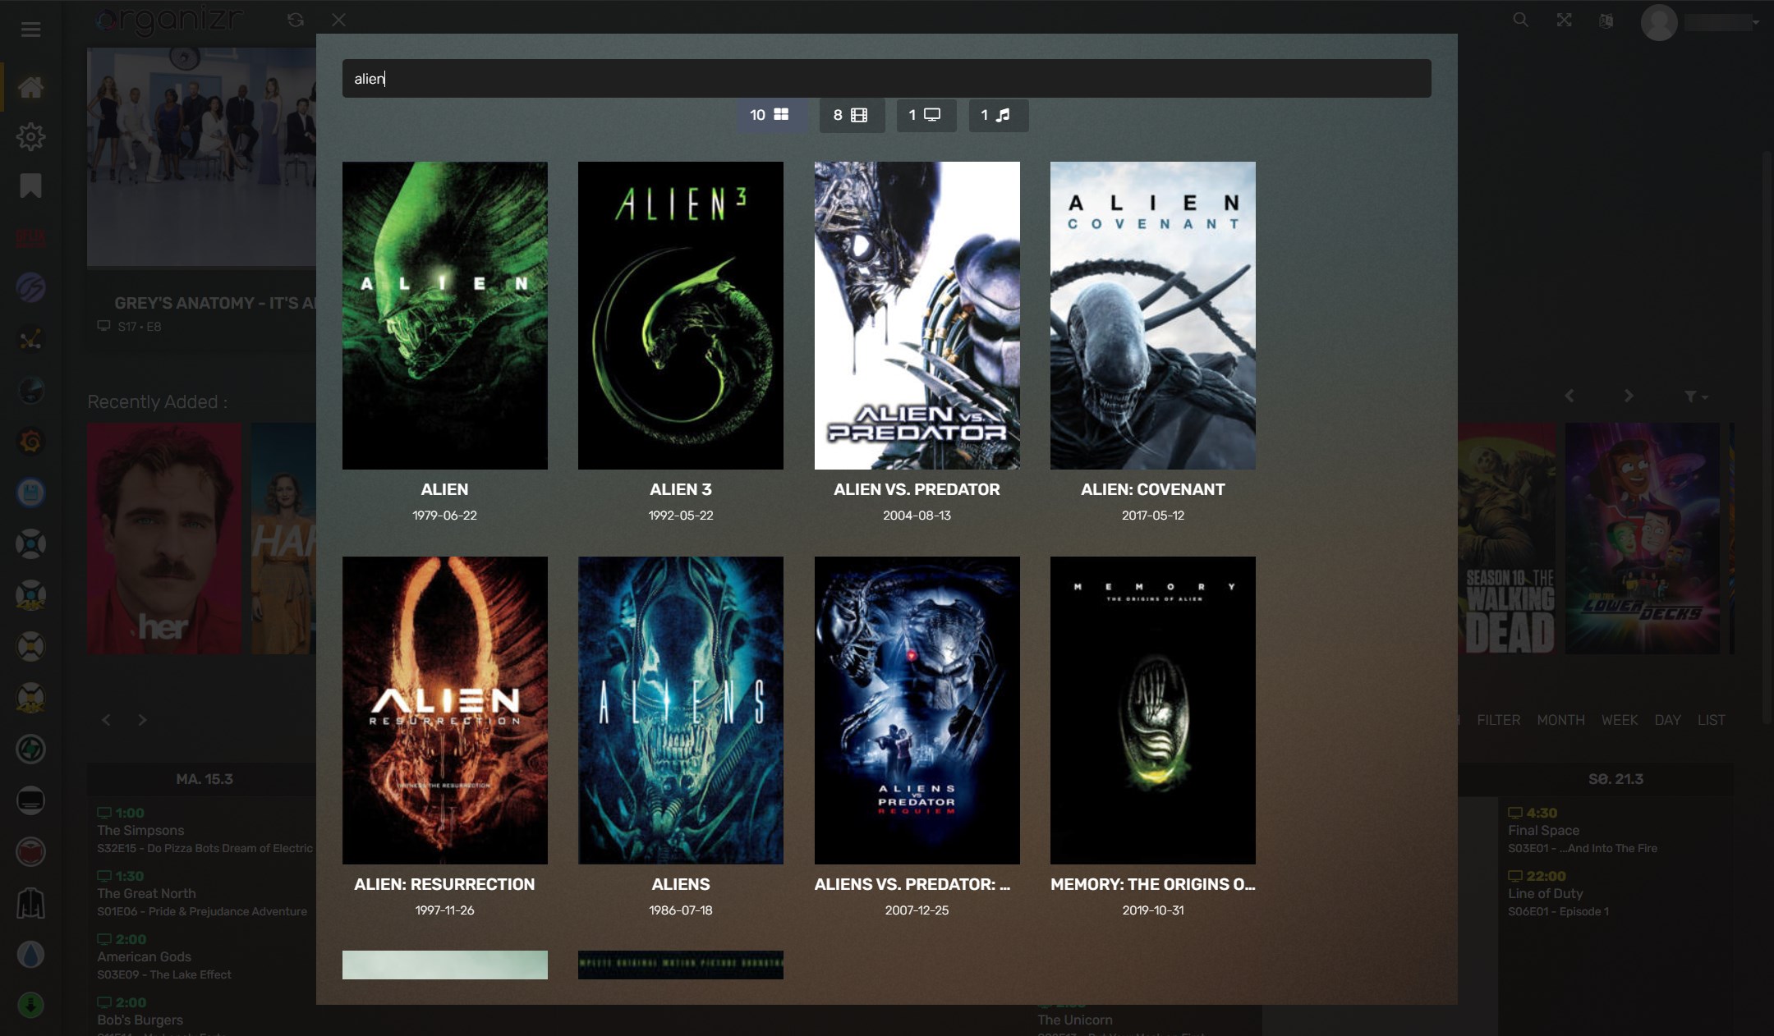Viewport: 1774px width, 1036px height.
Task: Filter results to 1 music item
Action: [997, 115]
